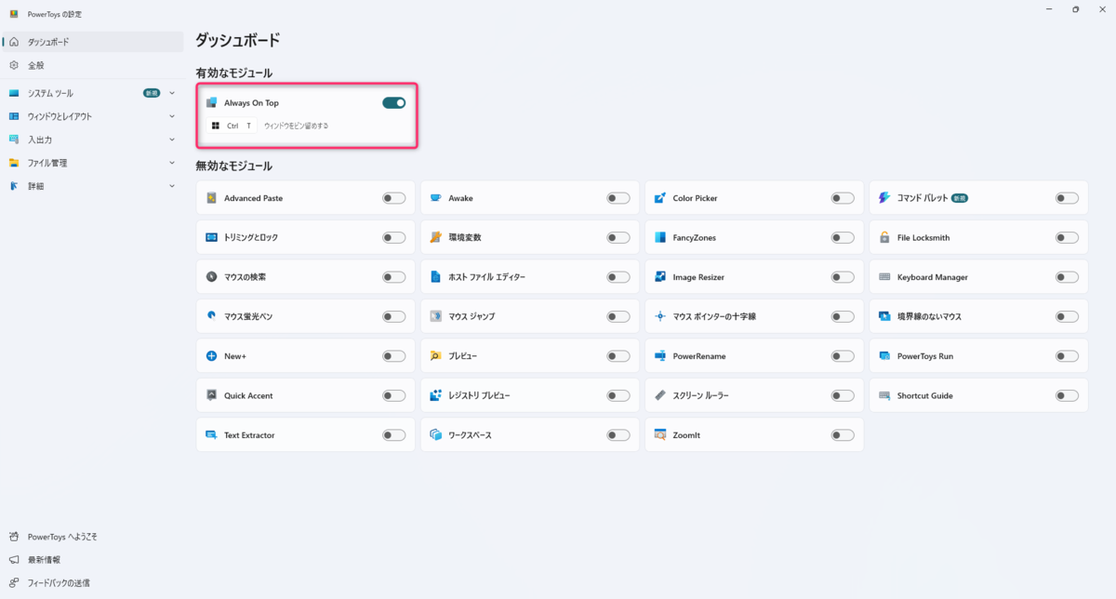Click the Color Picker module icon
The image size is (1116, 599).
click(x=659, y=198)
